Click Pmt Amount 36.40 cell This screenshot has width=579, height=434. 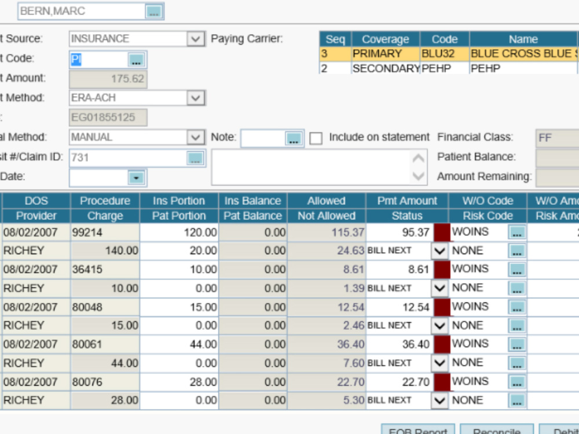(400, 344)
